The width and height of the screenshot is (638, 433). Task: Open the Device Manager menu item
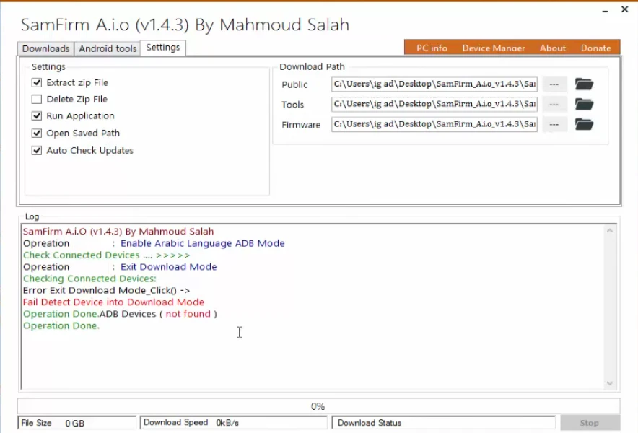coord(493,48)
